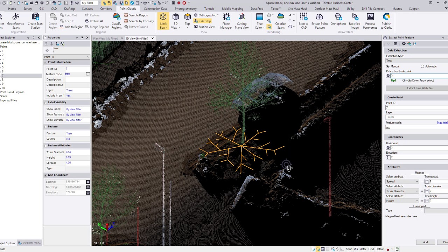This screenshot has width=448, height=252.
Task: Collapse the Point Information section
Action: click(x=45, y=62)
